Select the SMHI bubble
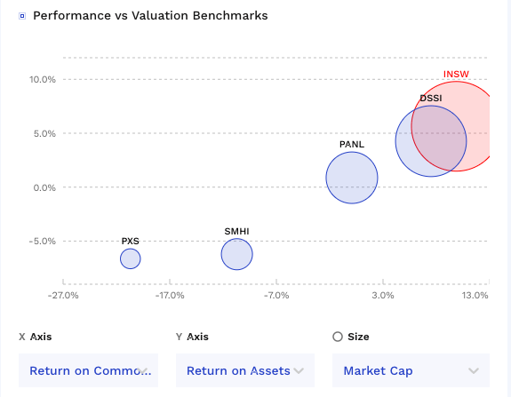 click(x=237, y=254)
